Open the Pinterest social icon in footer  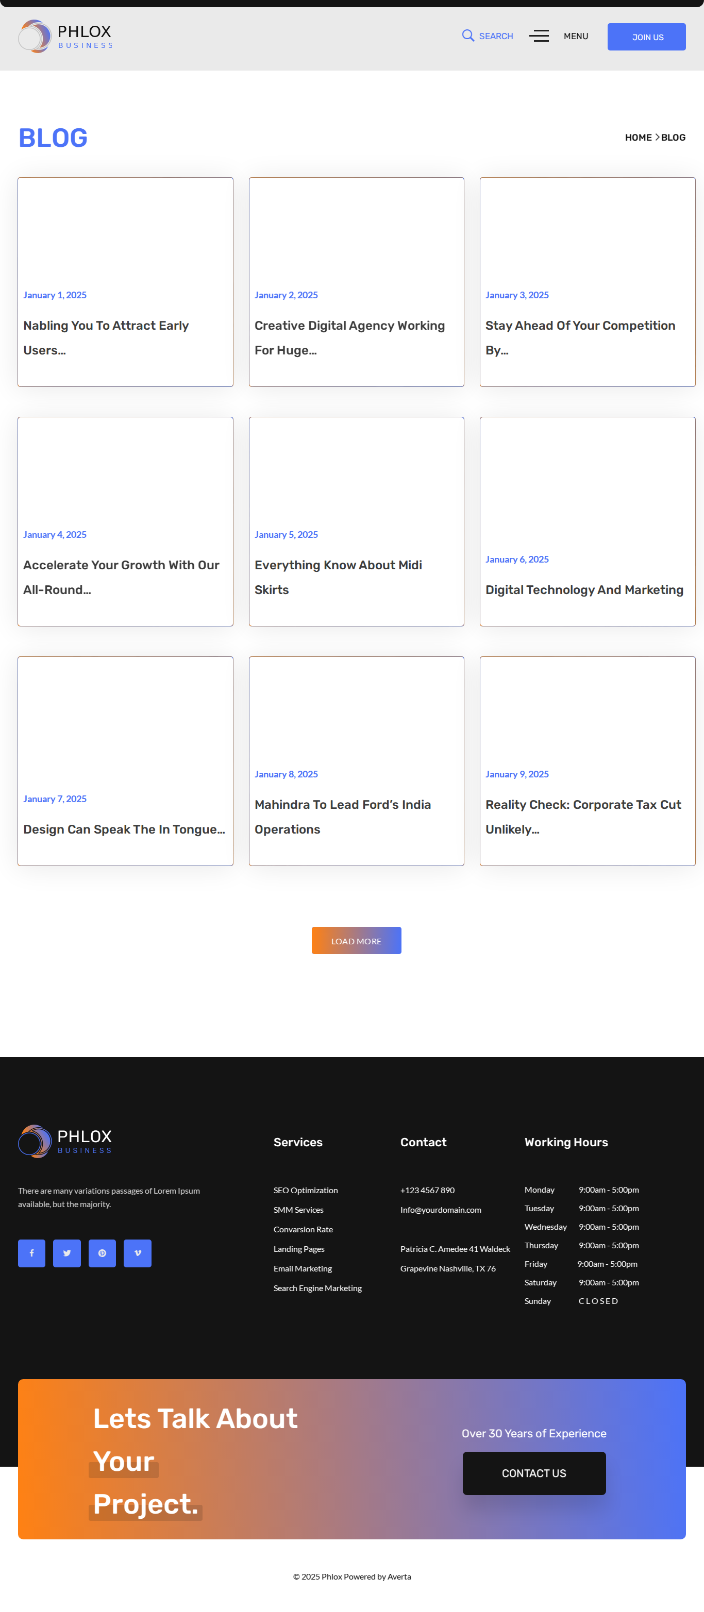coord(102,1253)
